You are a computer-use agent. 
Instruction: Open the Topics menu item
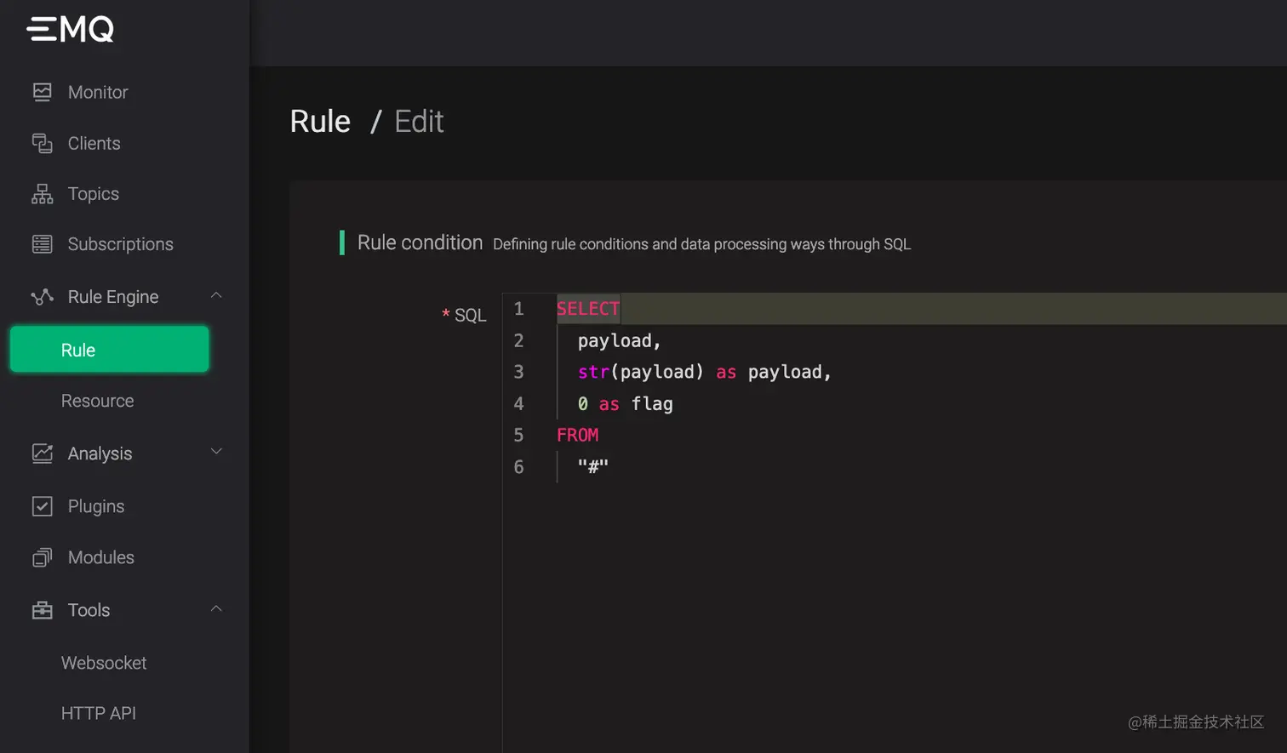coord(94,194)
